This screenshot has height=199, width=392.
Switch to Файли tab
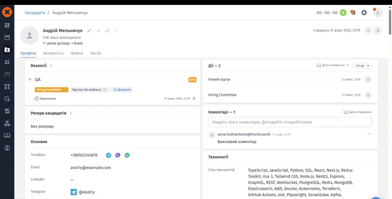click(77, 53)
